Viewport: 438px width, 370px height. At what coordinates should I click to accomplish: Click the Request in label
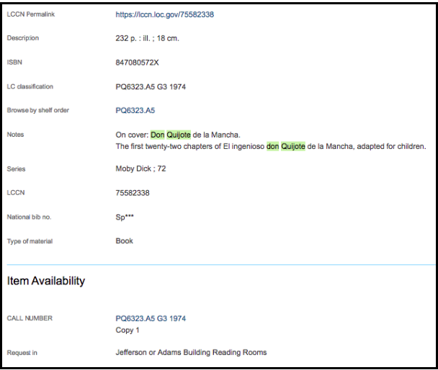22,353
